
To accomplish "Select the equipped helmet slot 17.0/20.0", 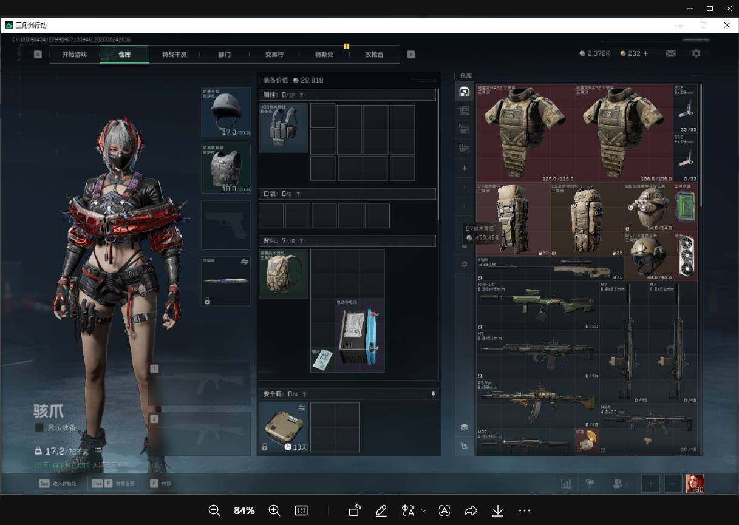I will tap(226, 112).
